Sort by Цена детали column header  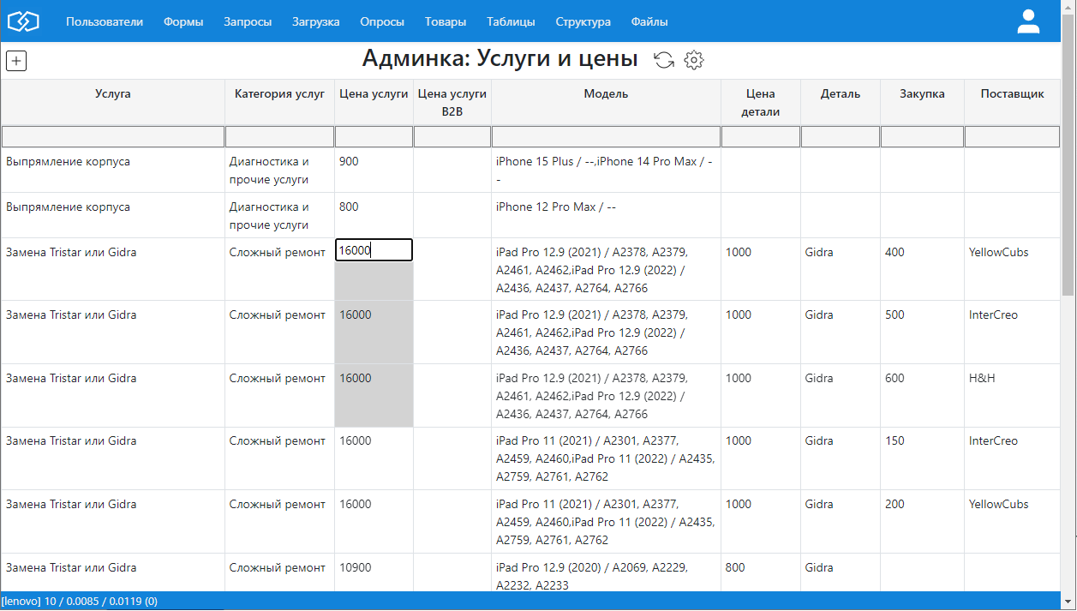pyautogui.click(x=761, y=103)
